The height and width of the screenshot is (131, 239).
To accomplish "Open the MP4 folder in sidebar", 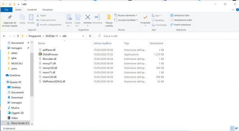I will [x=14, y=58].
